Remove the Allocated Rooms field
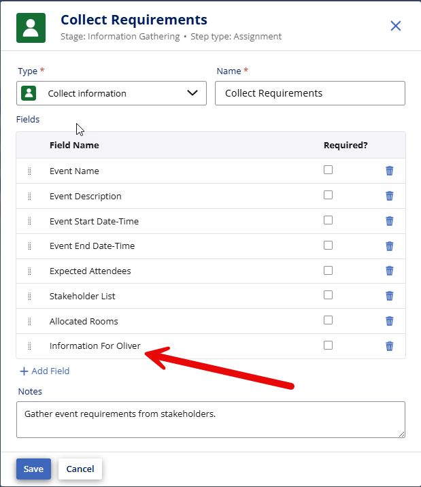421x487 pixels. [x=389, y=321]
